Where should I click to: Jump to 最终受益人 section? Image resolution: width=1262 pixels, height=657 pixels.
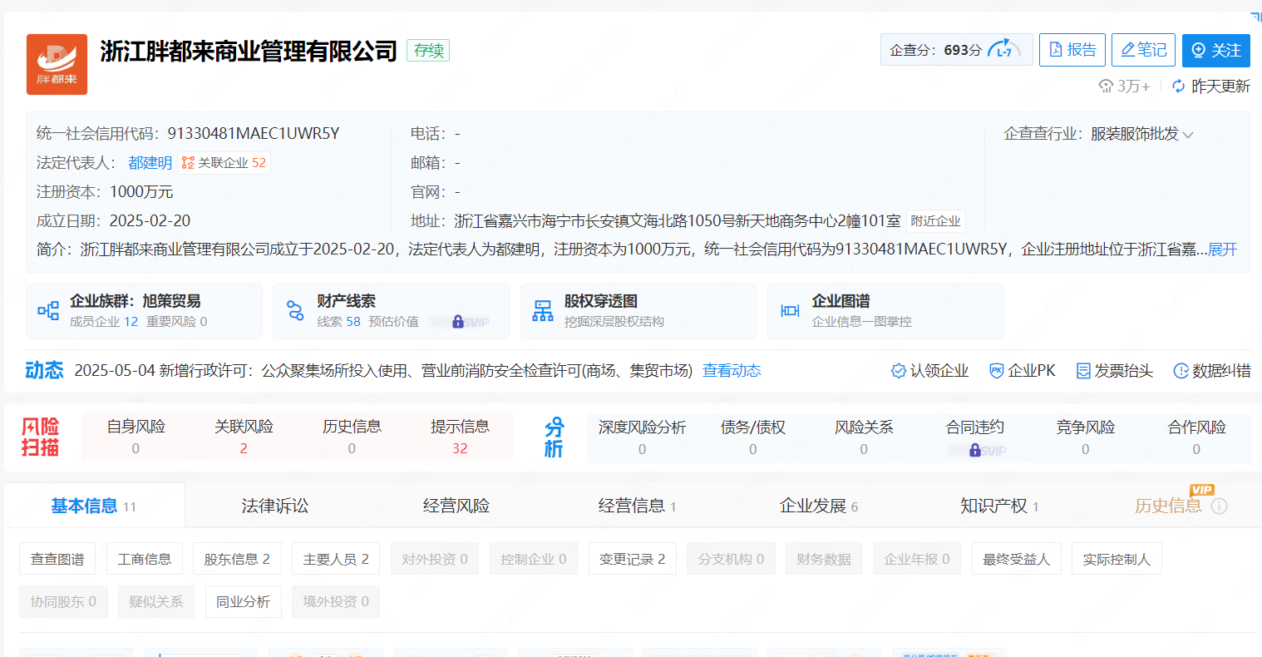click(x=1017, y=559)
